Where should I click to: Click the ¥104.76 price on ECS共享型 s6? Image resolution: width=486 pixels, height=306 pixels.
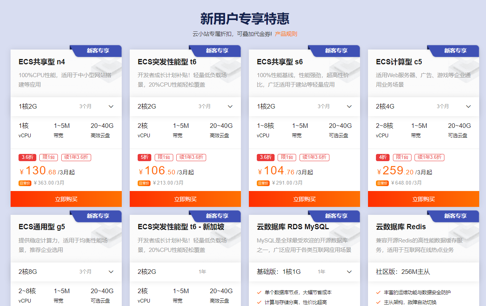276,171
